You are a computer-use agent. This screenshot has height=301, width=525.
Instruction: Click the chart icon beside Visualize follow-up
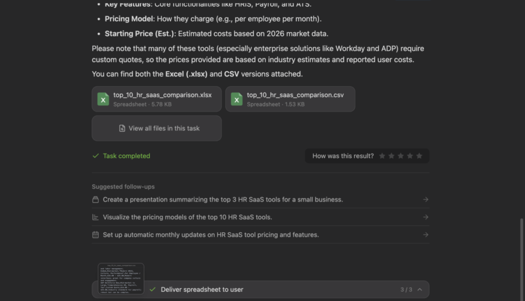tap(95, 217)
